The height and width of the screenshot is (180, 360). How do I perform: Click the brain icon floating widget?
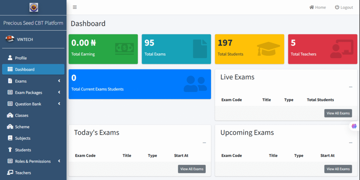click(x=354, y=126)
